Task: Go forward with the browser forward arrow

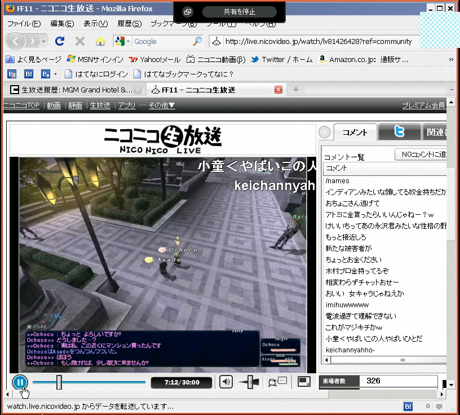Action: pos(32,41)
